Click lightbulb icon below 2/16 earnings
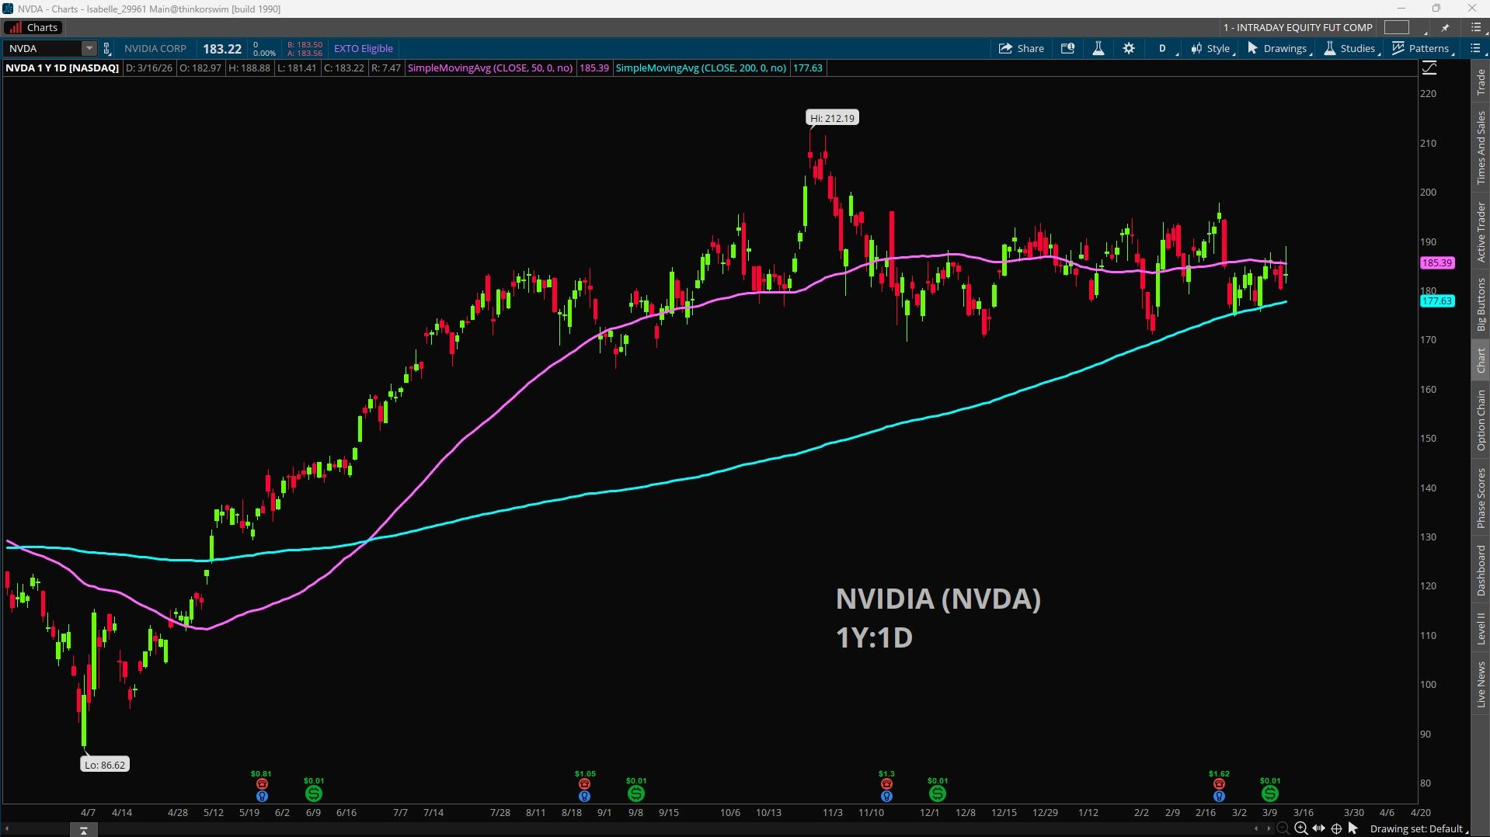The width and height of the screenshot is (1490, 837). [x=1219, y=796]
